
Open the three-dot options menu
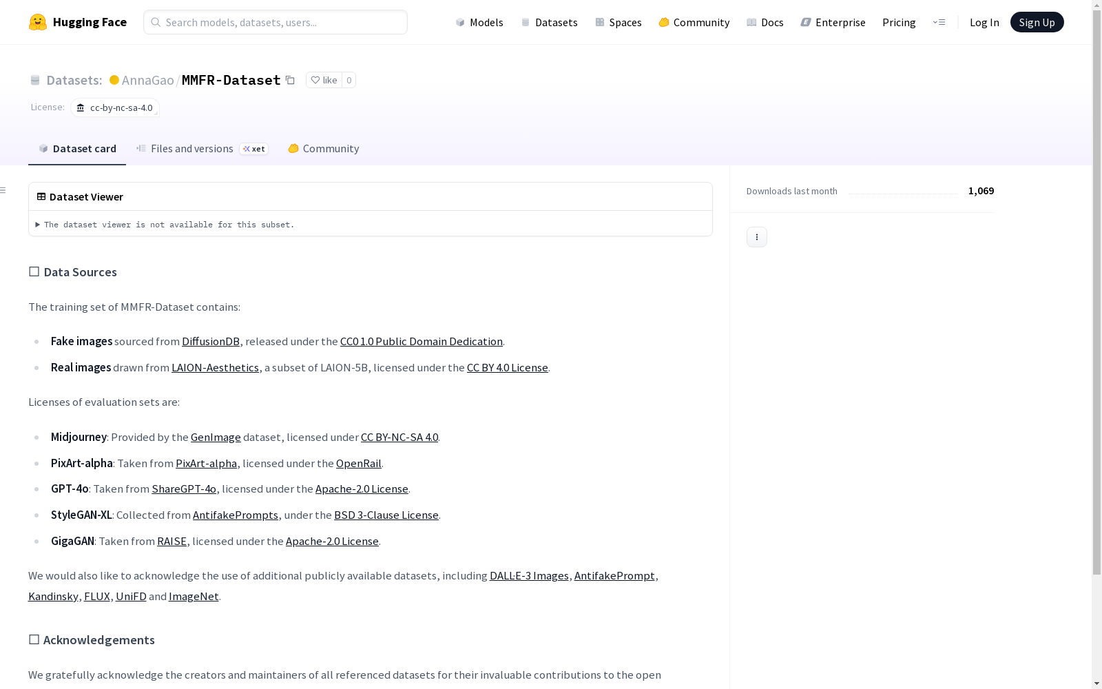[757, 237]
